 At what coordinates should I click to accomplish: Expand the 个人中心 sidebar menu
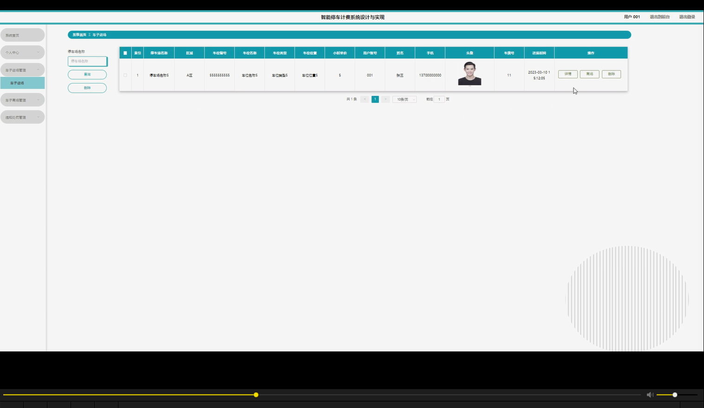[x=22, y=52]
